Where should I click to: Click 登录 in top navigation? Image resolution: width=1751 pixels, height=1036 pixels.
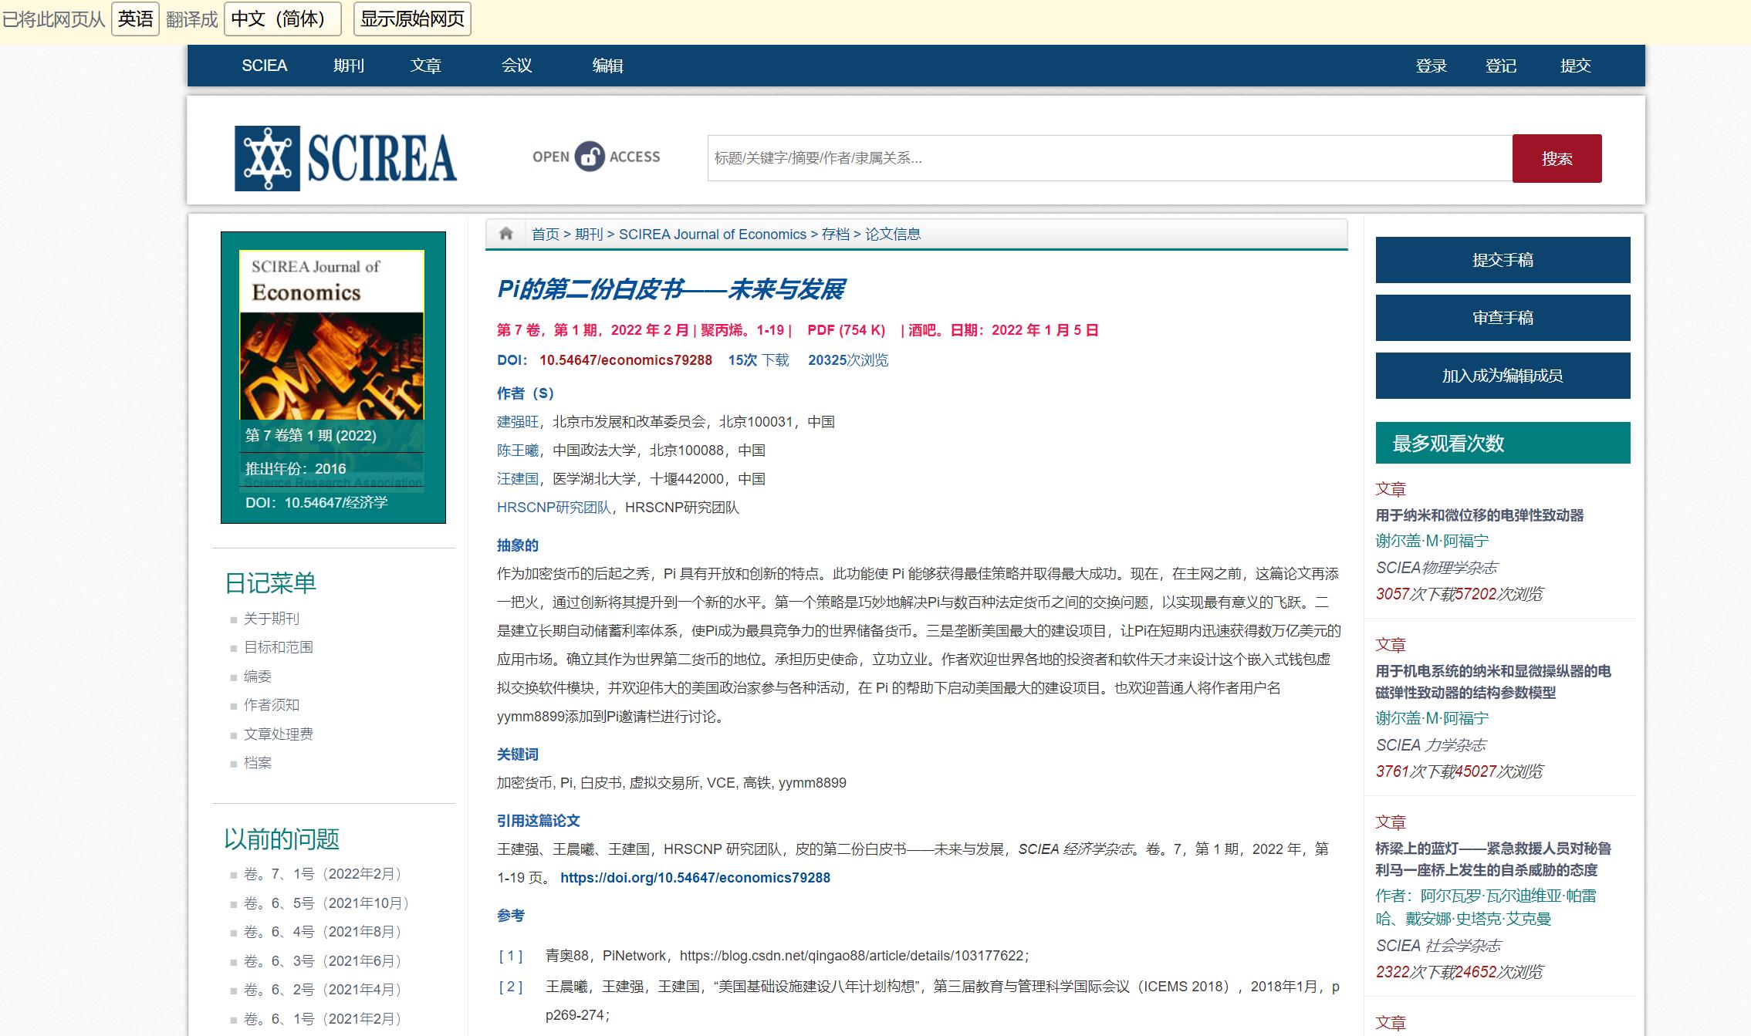(1431, 66)
